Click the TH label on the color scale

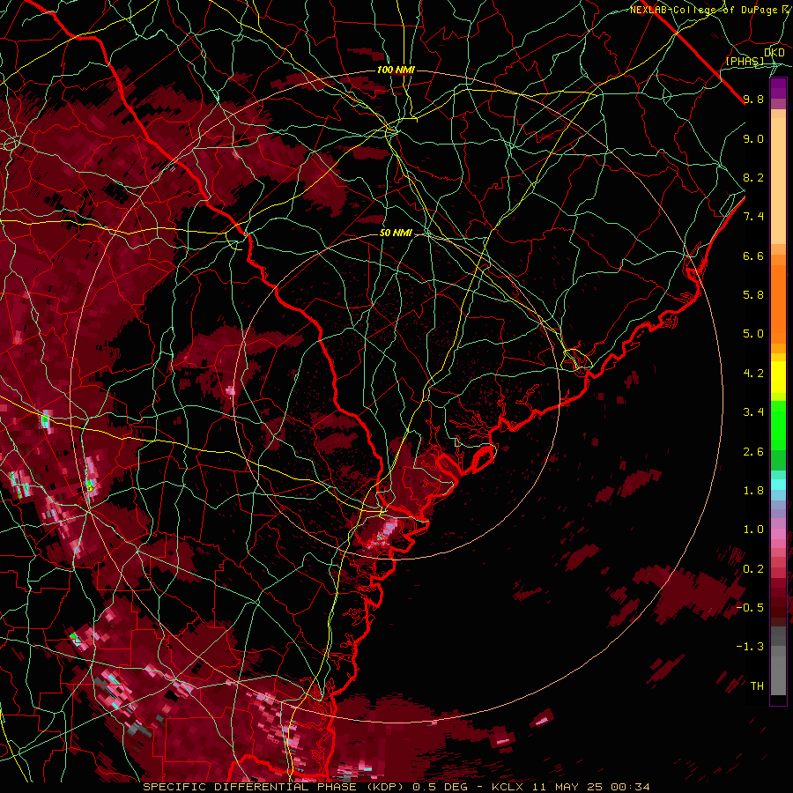click(x=757, y=686)
